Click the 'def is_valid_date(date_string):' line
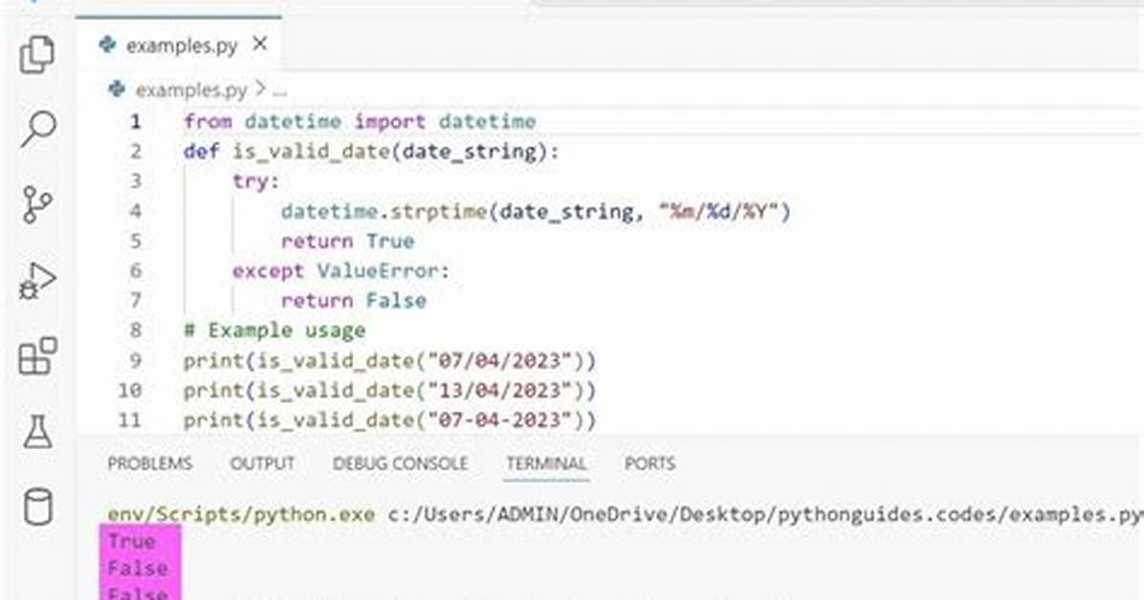Image resolution: width=1144 pixels, height=600 pixels. (x=370, y=151)
